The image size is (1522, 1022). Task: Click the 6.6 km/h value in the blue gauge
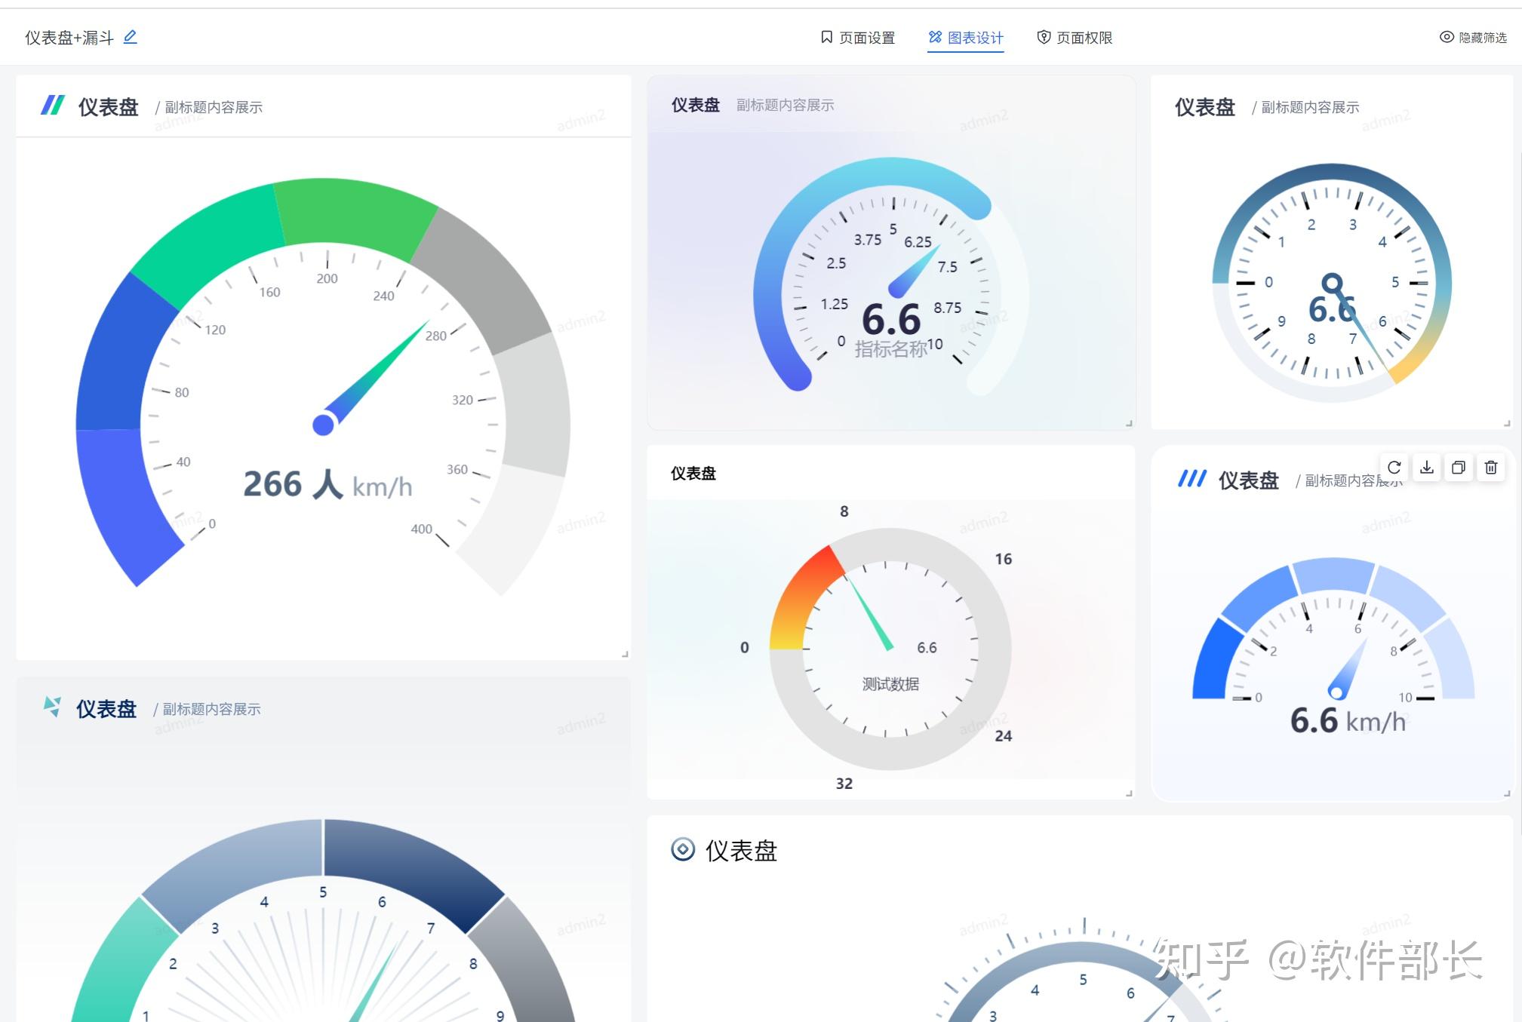[x=1348, y=721]
